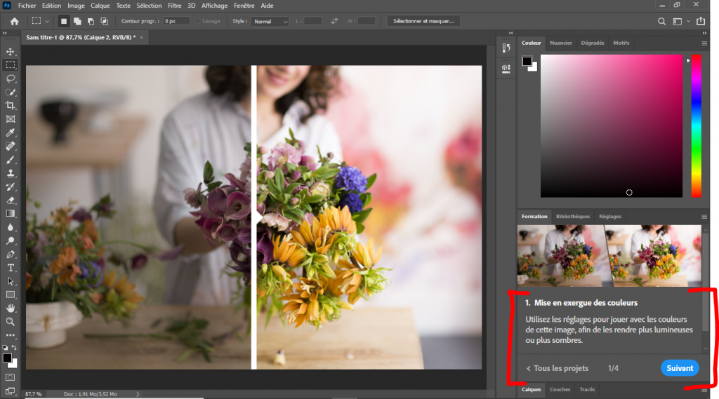Select the Crop tool
The width and height of the screenshot is (719, 399).
(11, 106)
